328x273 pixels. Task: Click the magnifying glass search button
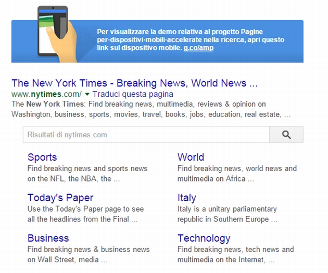(286, 135)
